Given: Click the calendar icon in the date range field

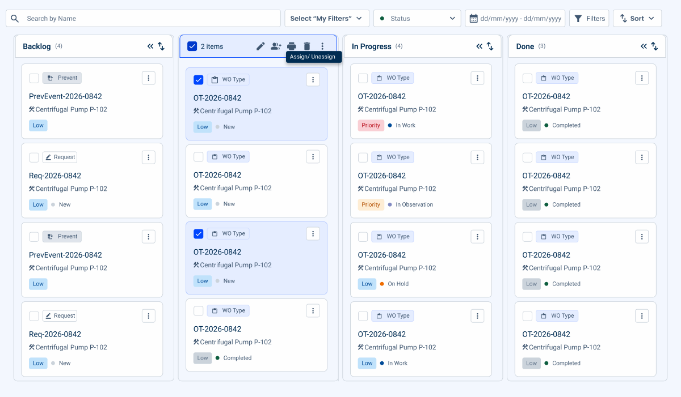Looking at the screenshot, I should 473,19.
